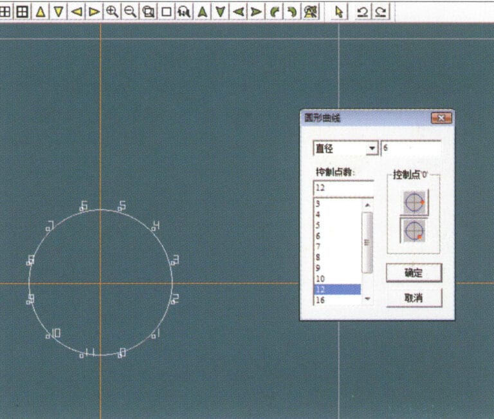Select 16 in the control point list
This screenshot has height=419, width=494.
[338, 300]
